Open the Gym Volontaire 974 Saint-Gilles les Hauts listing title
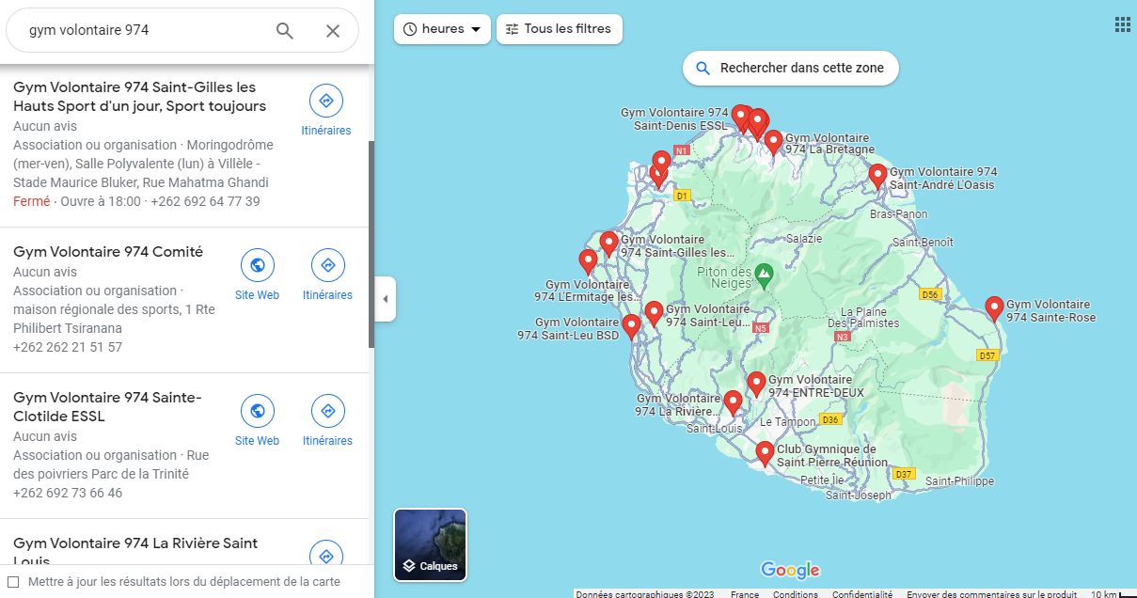This screenshot has width=1137, height=598. 140,97
